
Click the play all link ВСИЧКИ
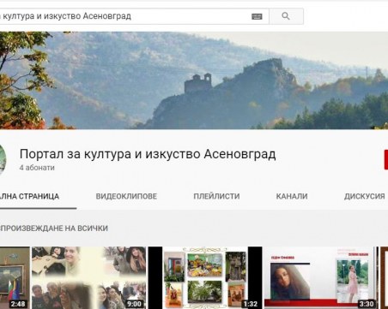[54, 229]
